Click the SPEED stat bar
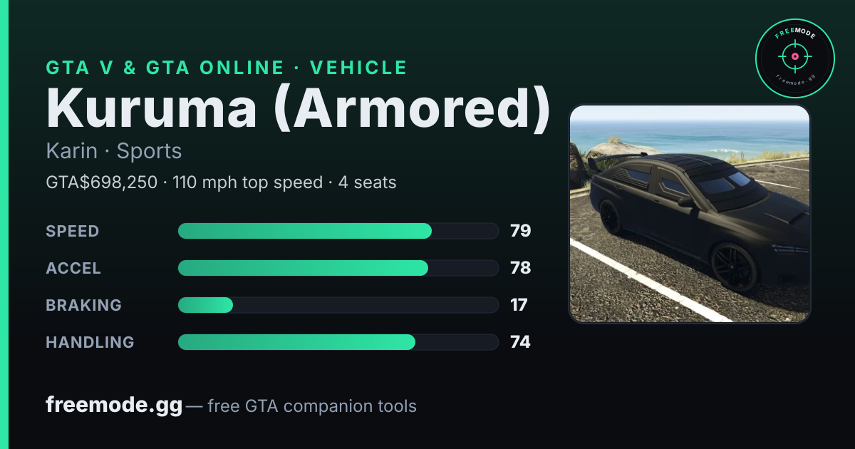The width and height of the screenshot is (855, 449). click(x=338, y=231)
